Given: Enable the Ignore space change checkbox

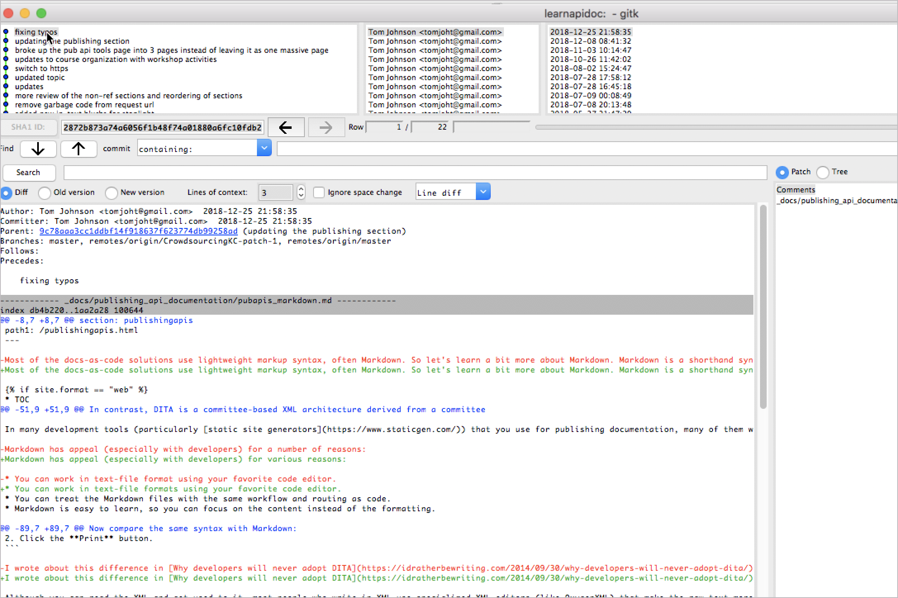Looking at the screenshot, I should 319,192.
